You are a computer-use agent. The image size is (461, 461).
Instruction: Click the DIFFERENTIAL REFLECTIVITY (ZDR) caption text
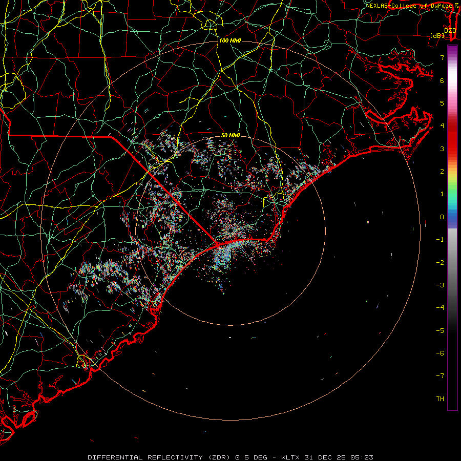pyautogui.click(x=160, y=457)
